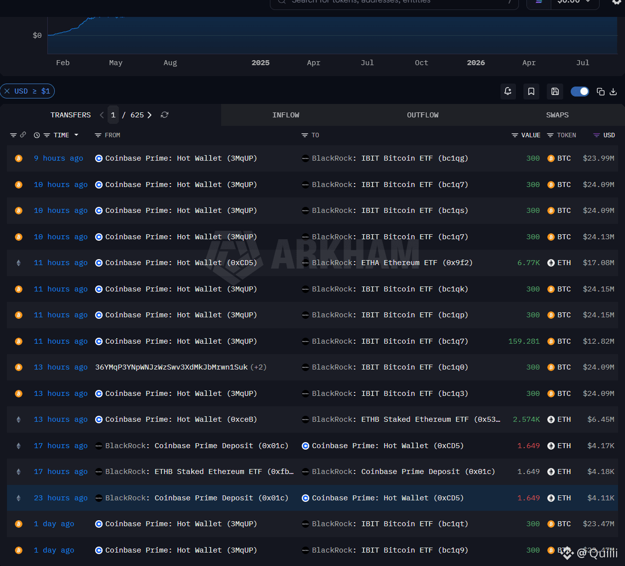Open the TOKEN column filter
The width and height of the screenshot is (625, 566).
pyautogui.click(x=550, y=135)
